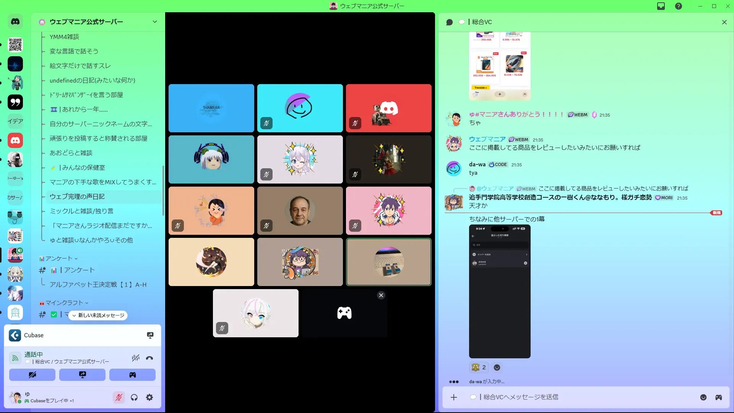Disconnect from the voice call

pyautogui.click(x=149, y=358)
